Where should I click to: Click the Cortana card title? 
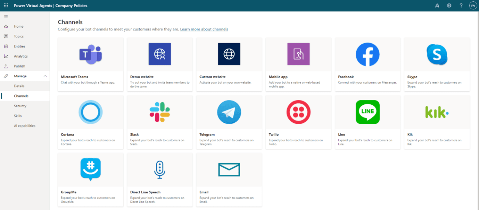[x=67, y=134]
